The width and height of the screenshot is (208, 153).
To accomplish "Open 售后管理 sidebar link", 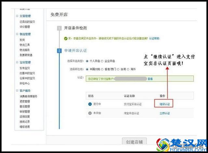I will point(25,106).
